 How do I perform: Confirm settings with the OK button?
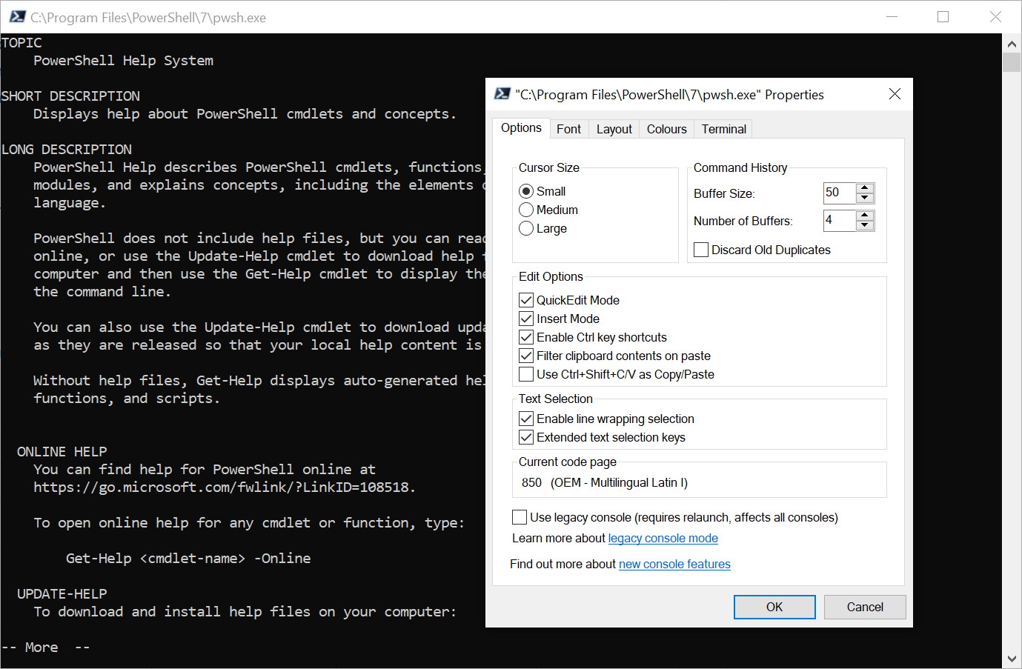[774, 606]
